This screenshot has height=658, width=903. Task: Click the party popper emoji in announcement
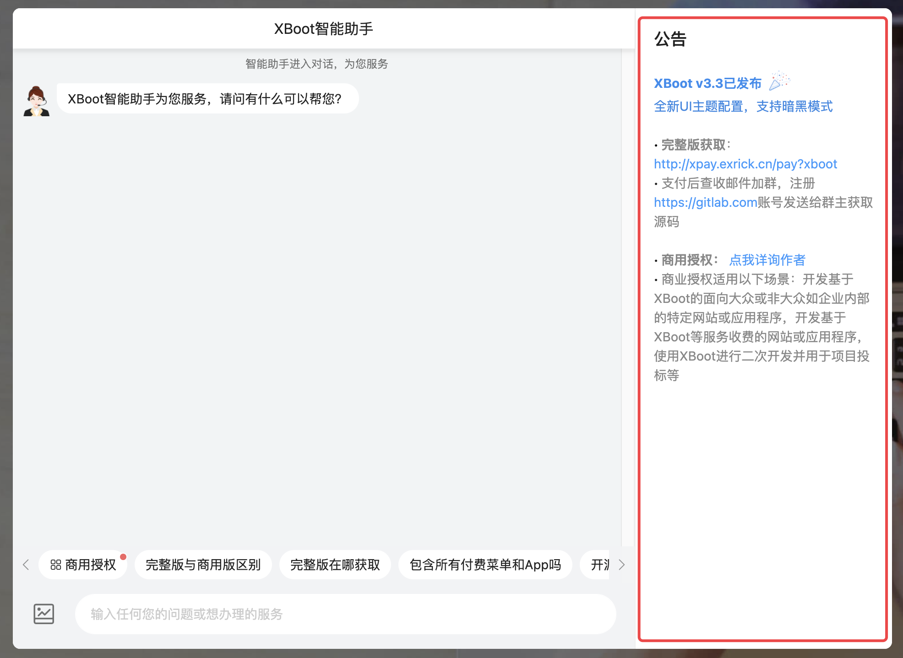[779, 81]
